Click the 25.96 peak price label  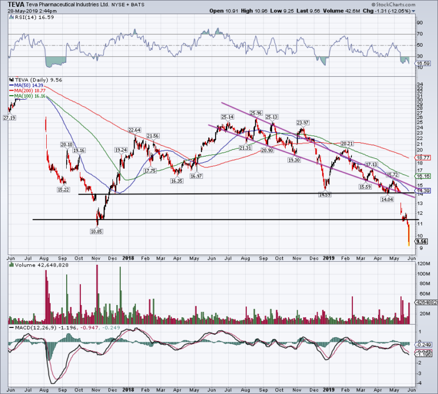tap(256, 113)
